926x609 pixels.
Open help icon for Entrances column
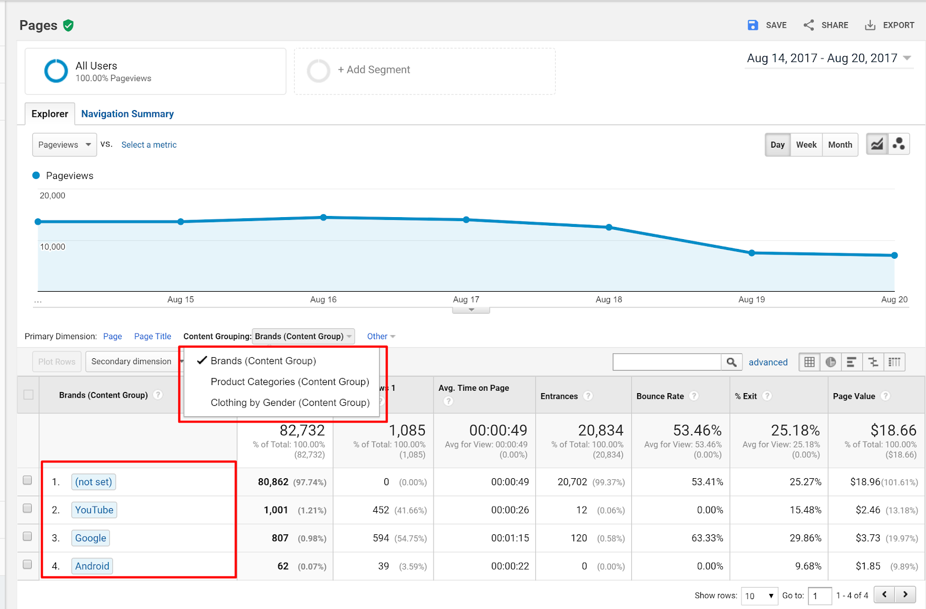click(x=588, y=396)
